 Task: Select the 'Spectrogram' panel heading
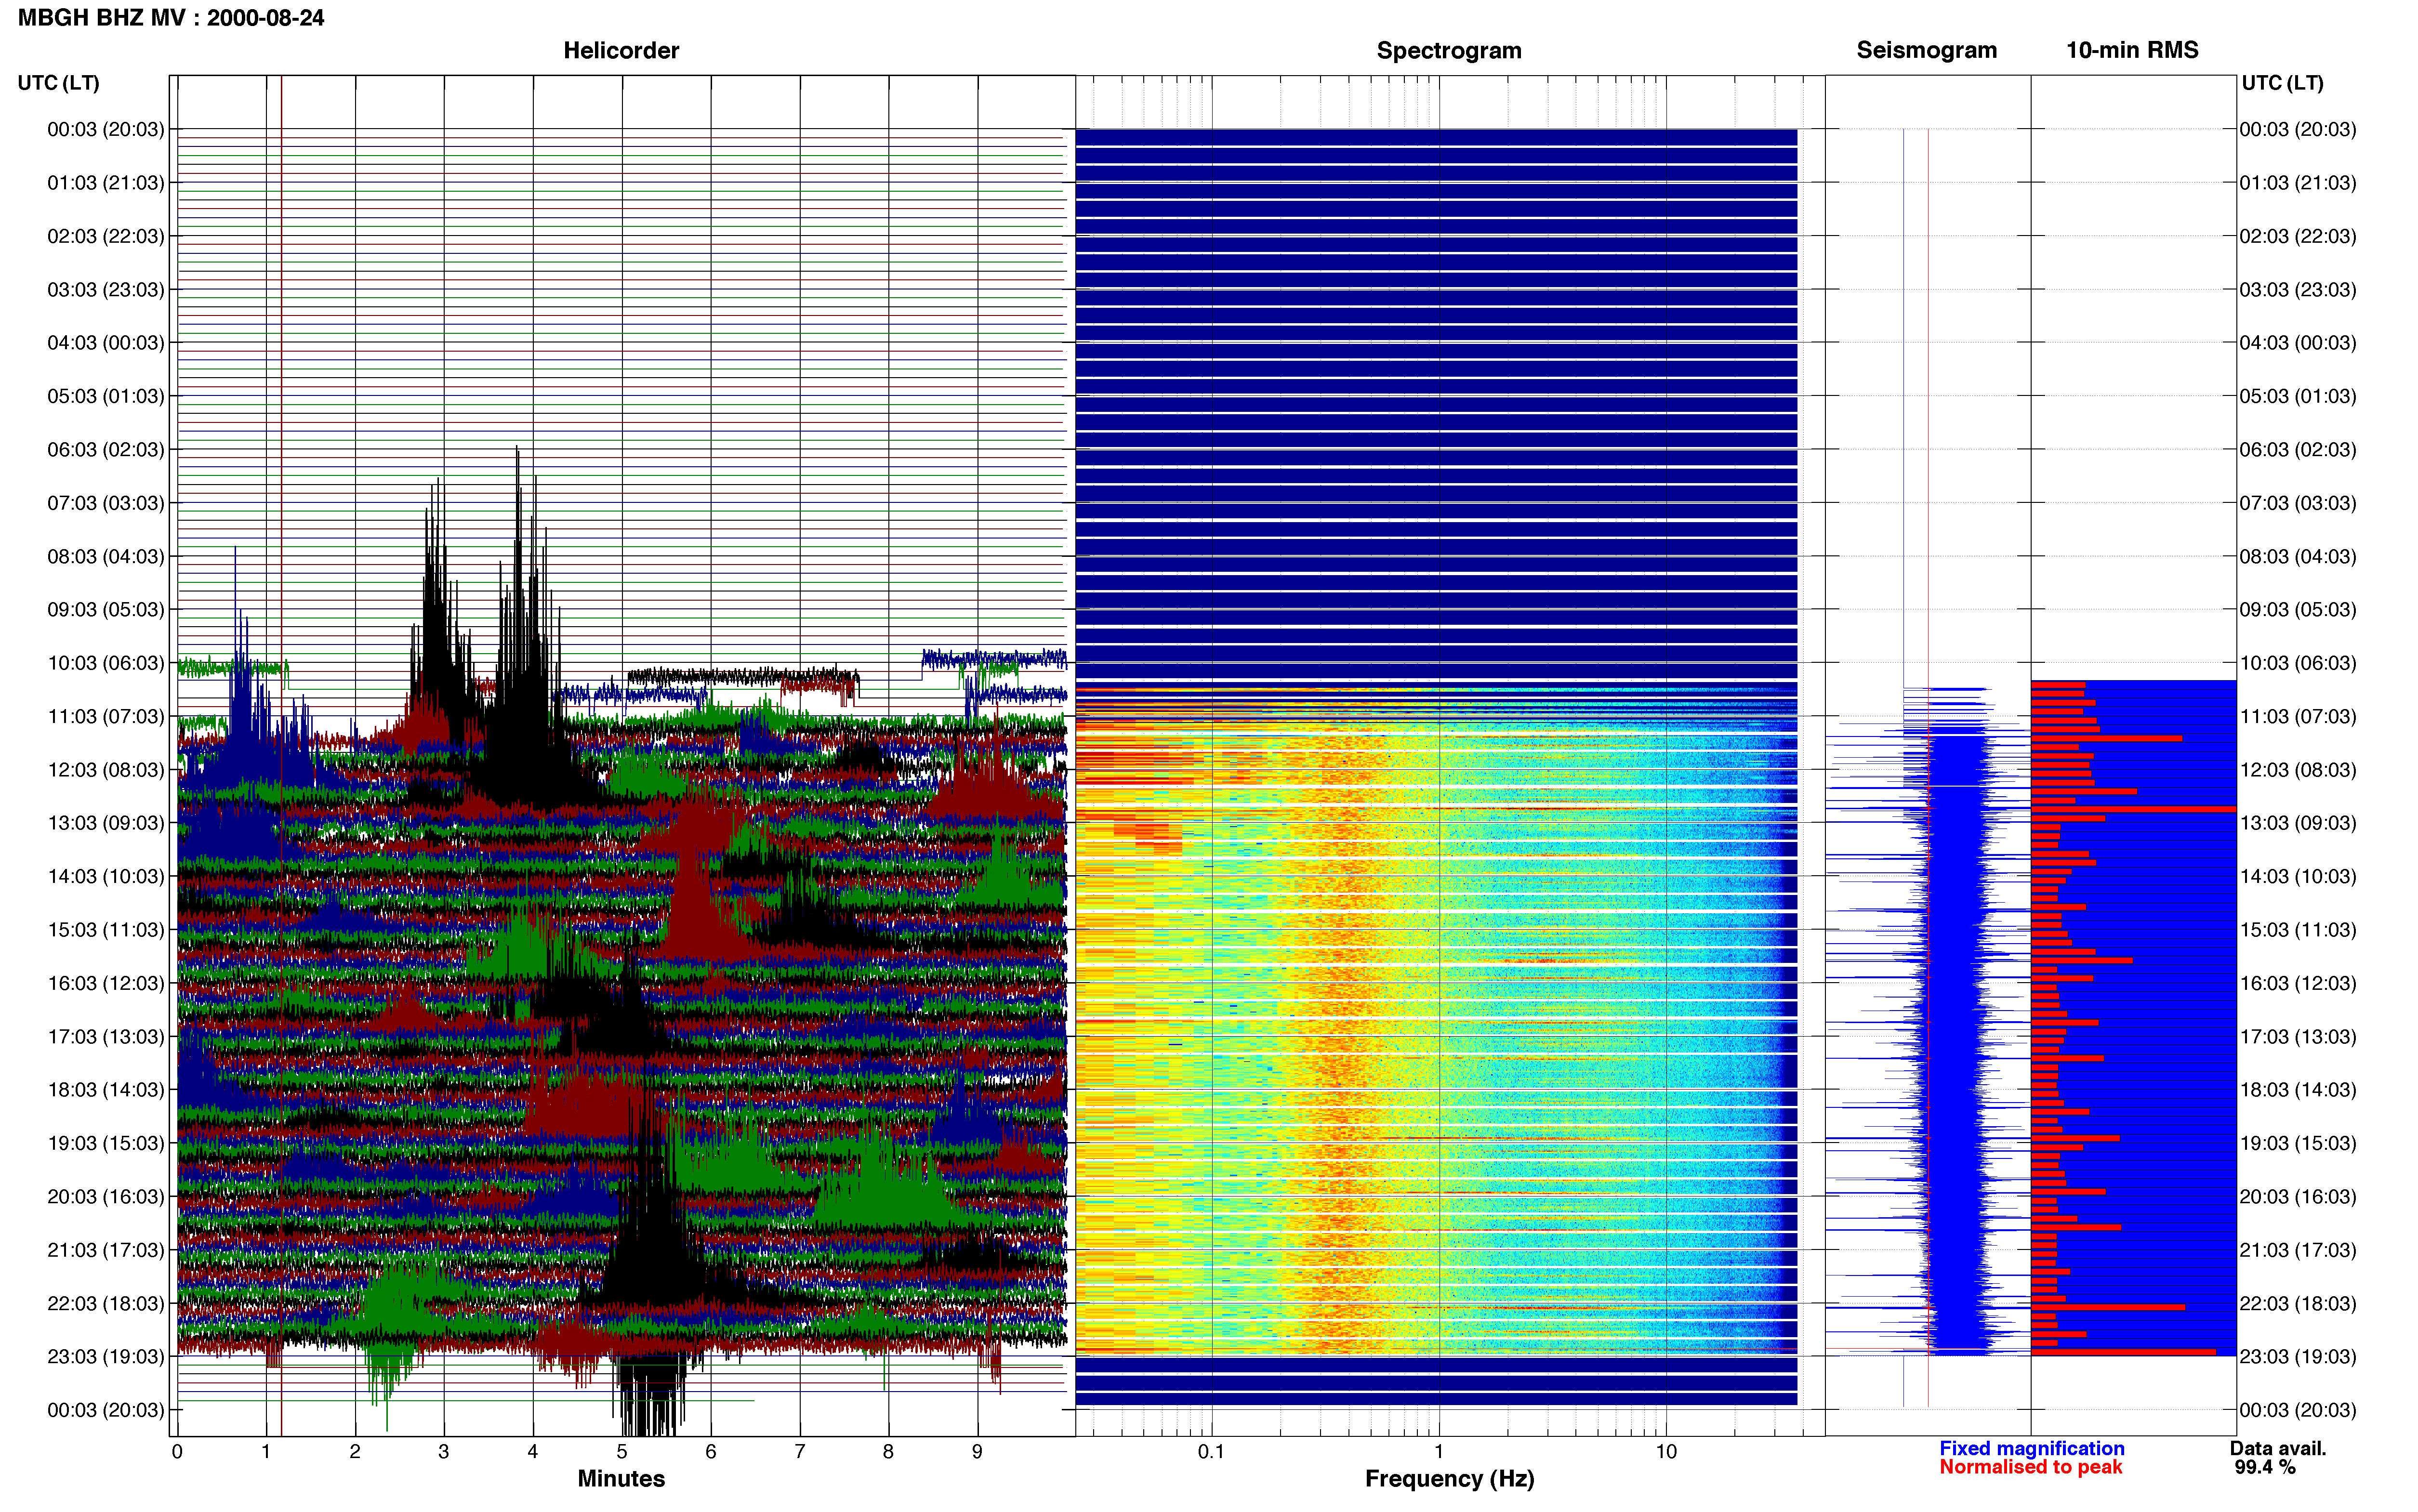1449,50
